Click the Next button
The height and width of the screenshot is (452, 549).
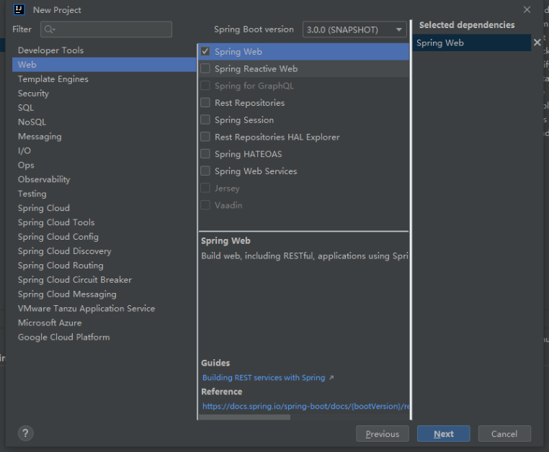(443, 434)
